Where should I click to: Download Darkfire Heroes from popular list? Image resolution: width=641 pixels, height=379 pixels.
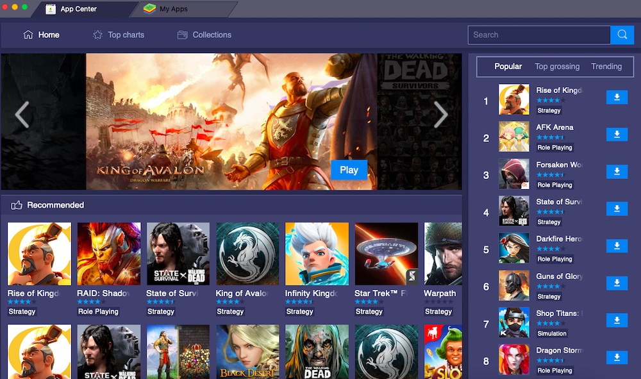(617, 246)
